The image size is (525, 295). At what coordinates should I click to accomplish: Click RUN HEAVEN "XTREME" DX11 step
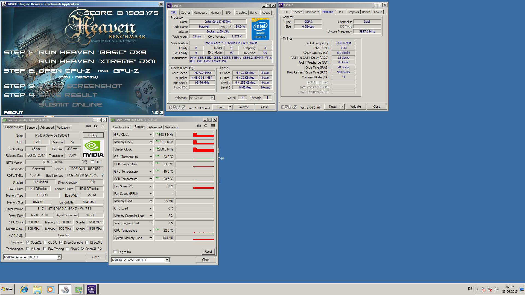97,61
